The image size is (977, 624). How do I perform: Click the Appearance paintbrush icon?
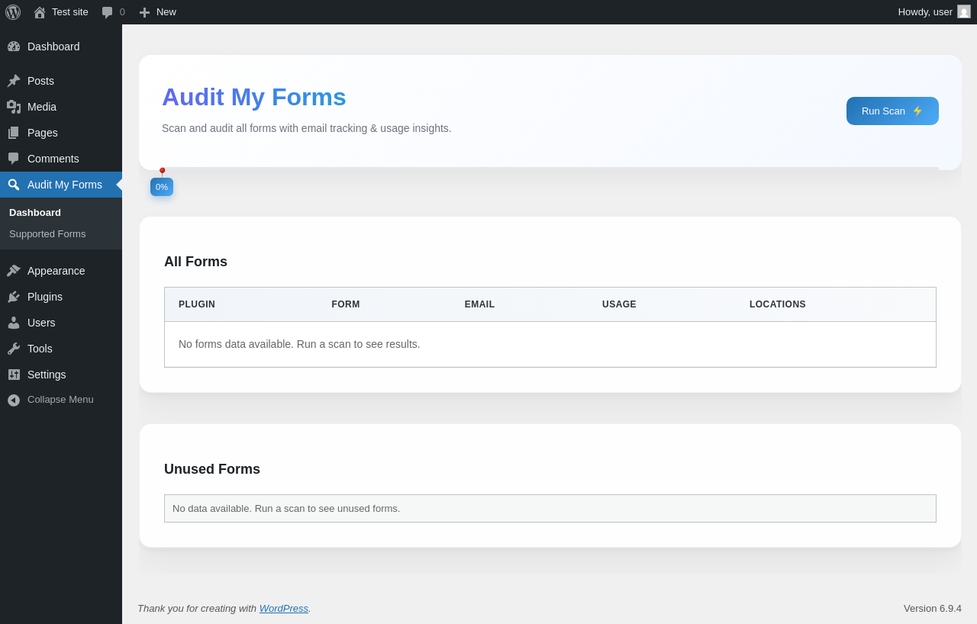[14, 271]
